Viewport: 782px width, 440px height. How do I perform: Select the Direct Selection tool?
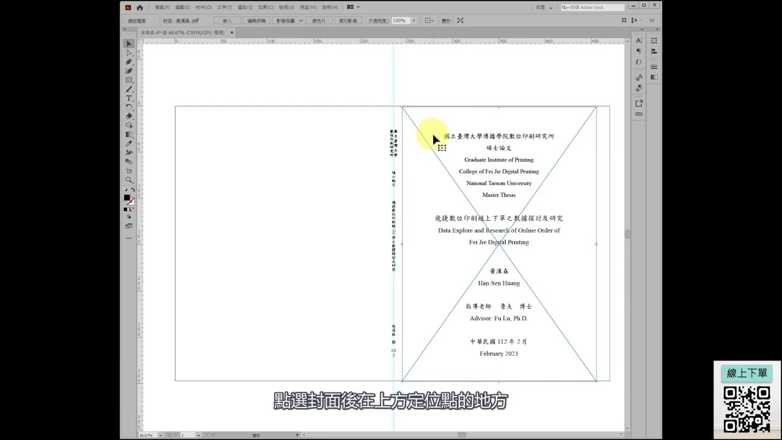(129, 53)
